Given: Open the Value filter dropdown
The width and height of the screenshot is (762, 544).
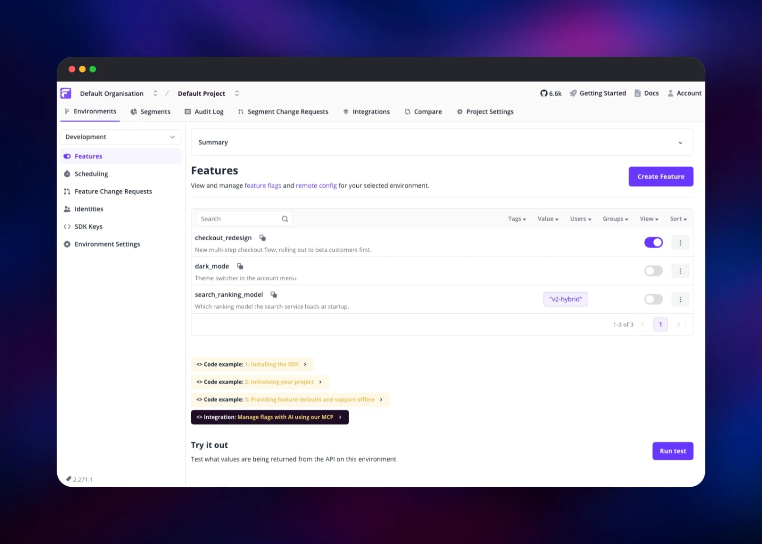Looking at the screenshot, I should click(x=548, y=219).
